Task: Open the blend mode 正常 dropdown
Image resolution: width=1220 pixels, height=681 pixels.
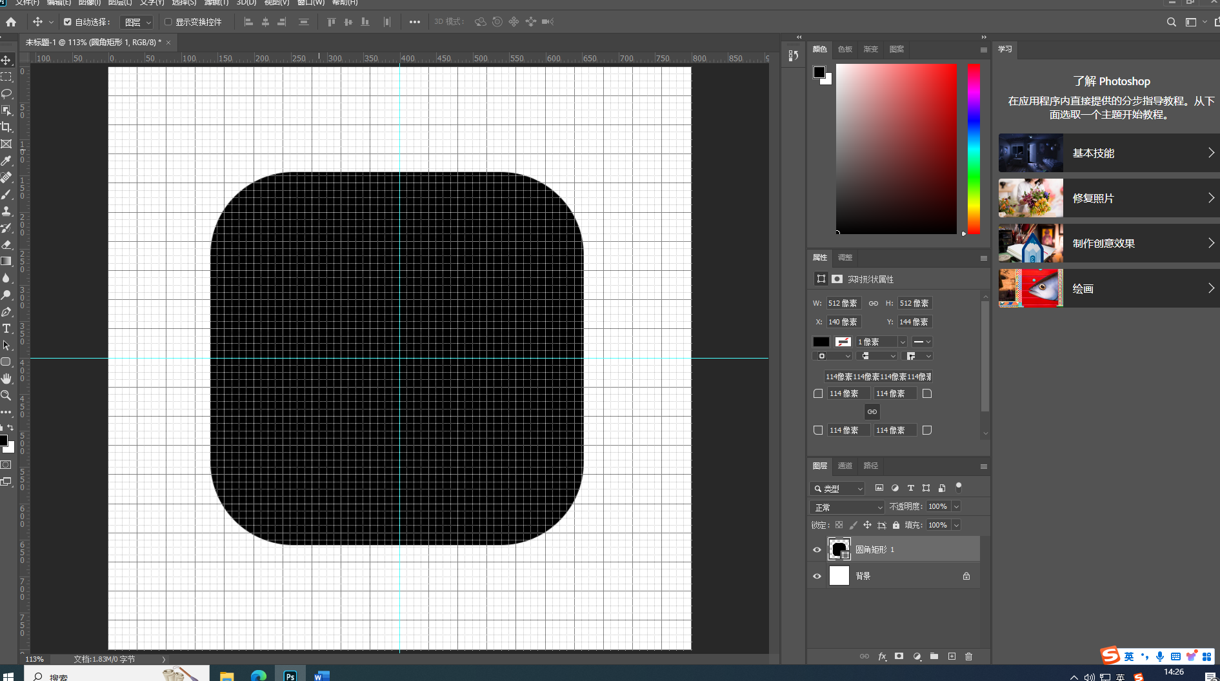Action: coord(847,508)
